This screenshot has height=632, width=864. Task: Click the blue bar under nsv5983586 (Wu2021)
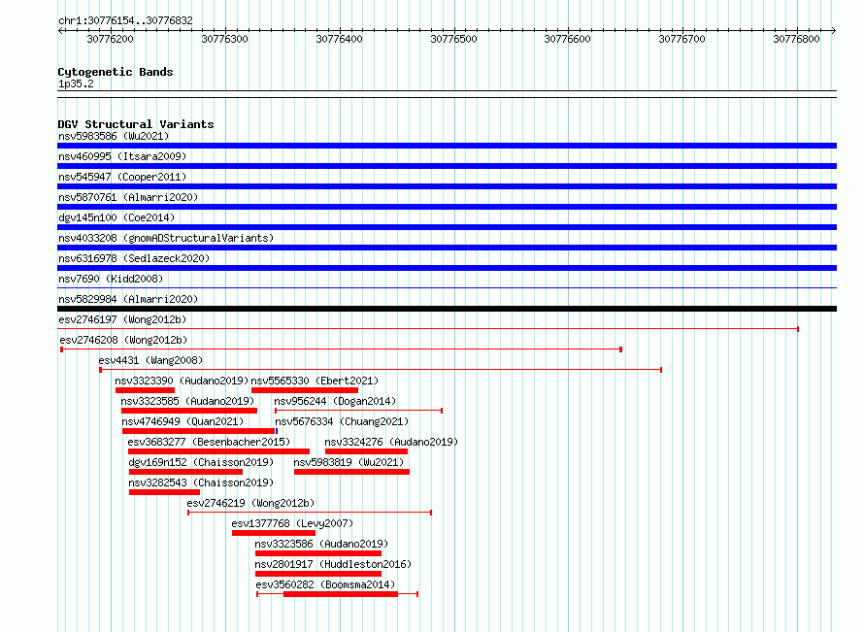tap(447, 146)
